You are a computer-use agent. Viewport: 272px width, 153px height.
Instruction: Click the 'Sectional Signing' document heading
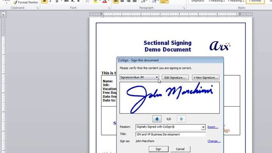(x=167, y=43)
